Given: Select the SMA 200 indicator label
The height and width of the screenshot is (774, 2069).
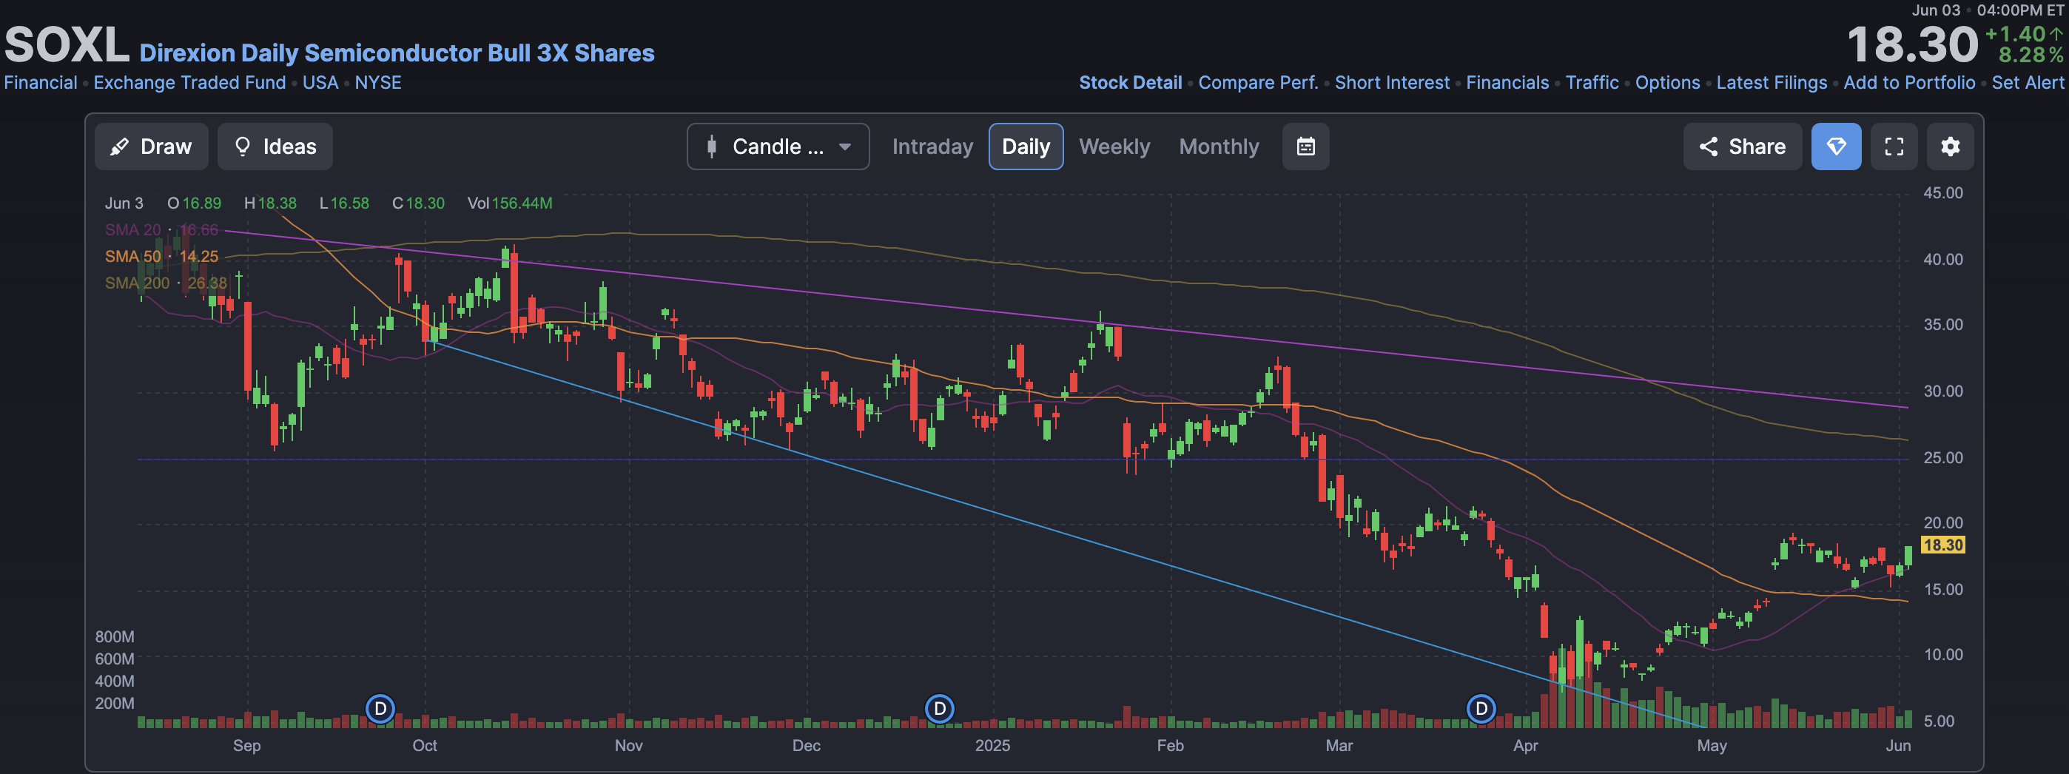Looking at the screenshot, I should point(166,283).
